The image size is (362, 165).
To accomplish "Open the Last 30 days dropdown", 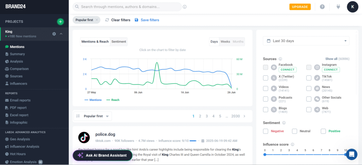I will tap(306, 41).
